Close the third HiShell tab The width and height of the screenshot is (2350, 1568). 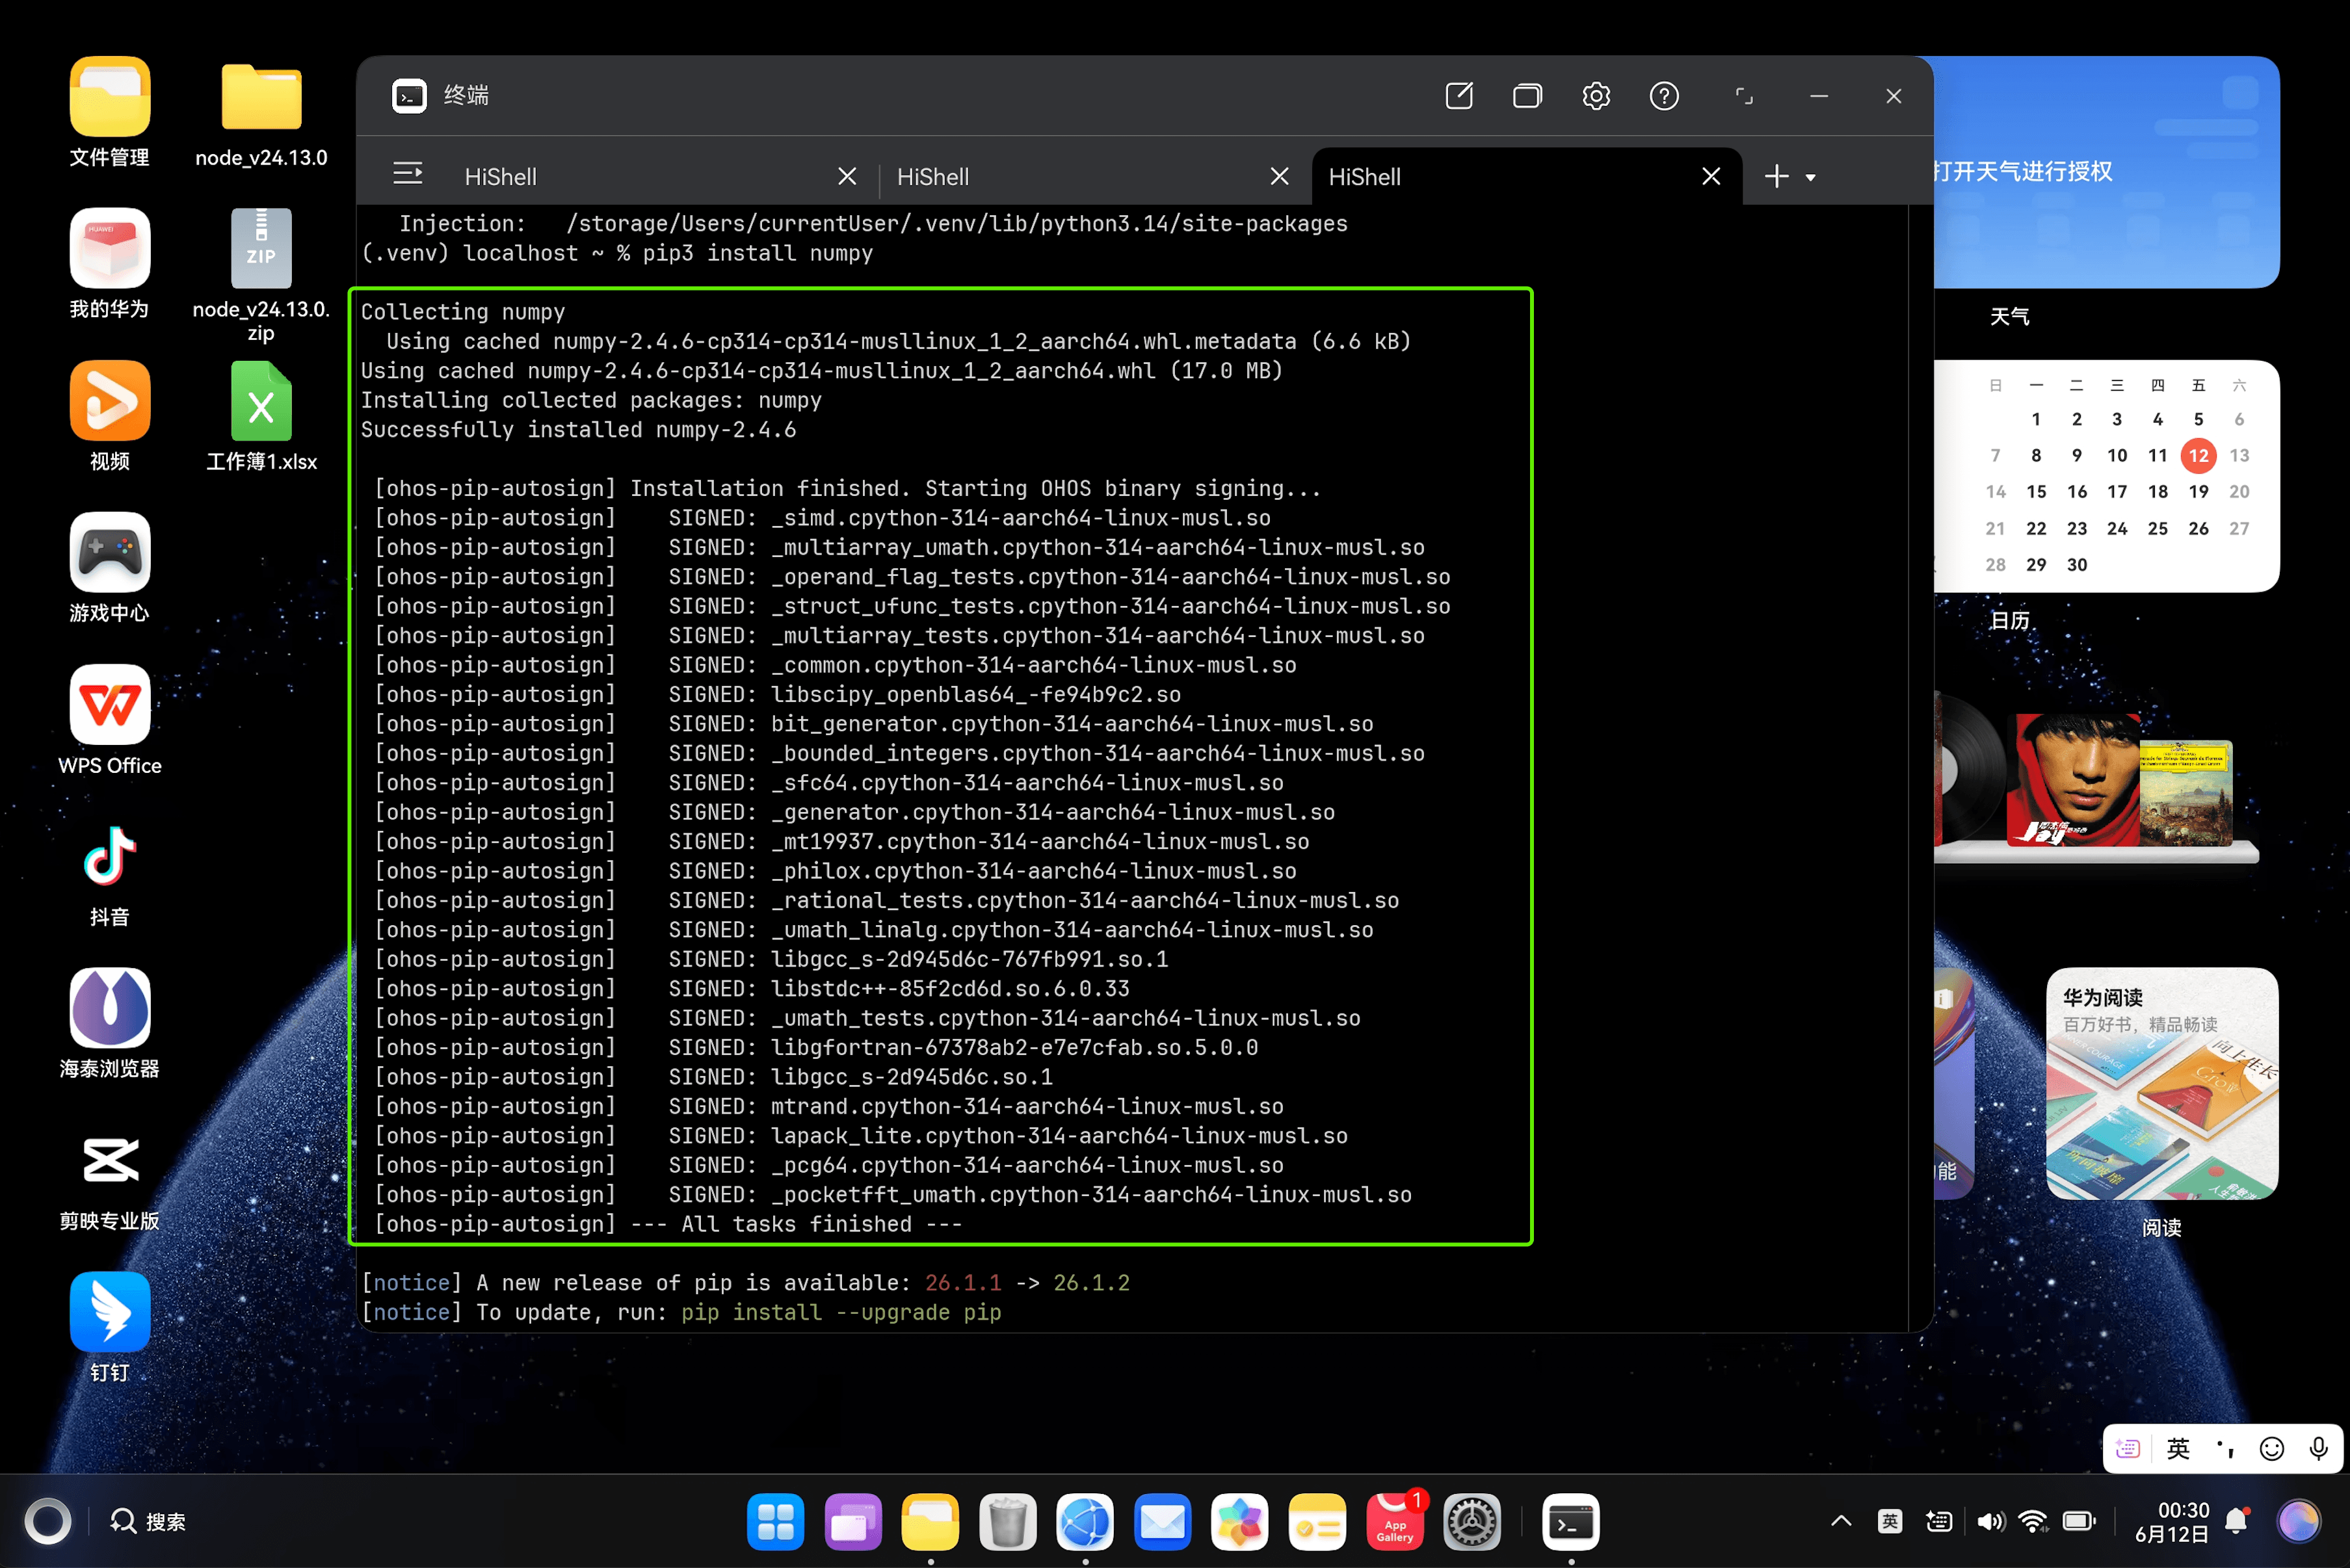[1711, 176]
